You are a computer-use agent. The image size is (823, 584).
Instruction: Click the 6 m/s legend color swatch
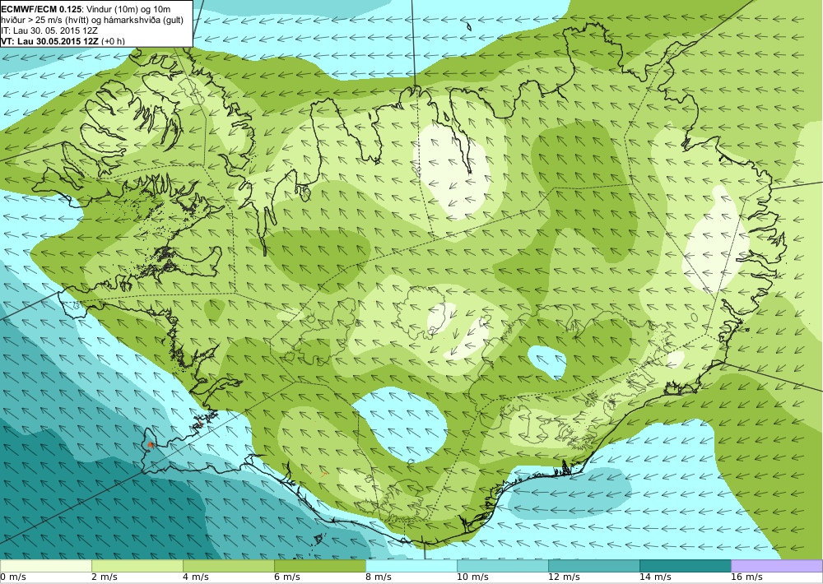[x=319, y=566]
